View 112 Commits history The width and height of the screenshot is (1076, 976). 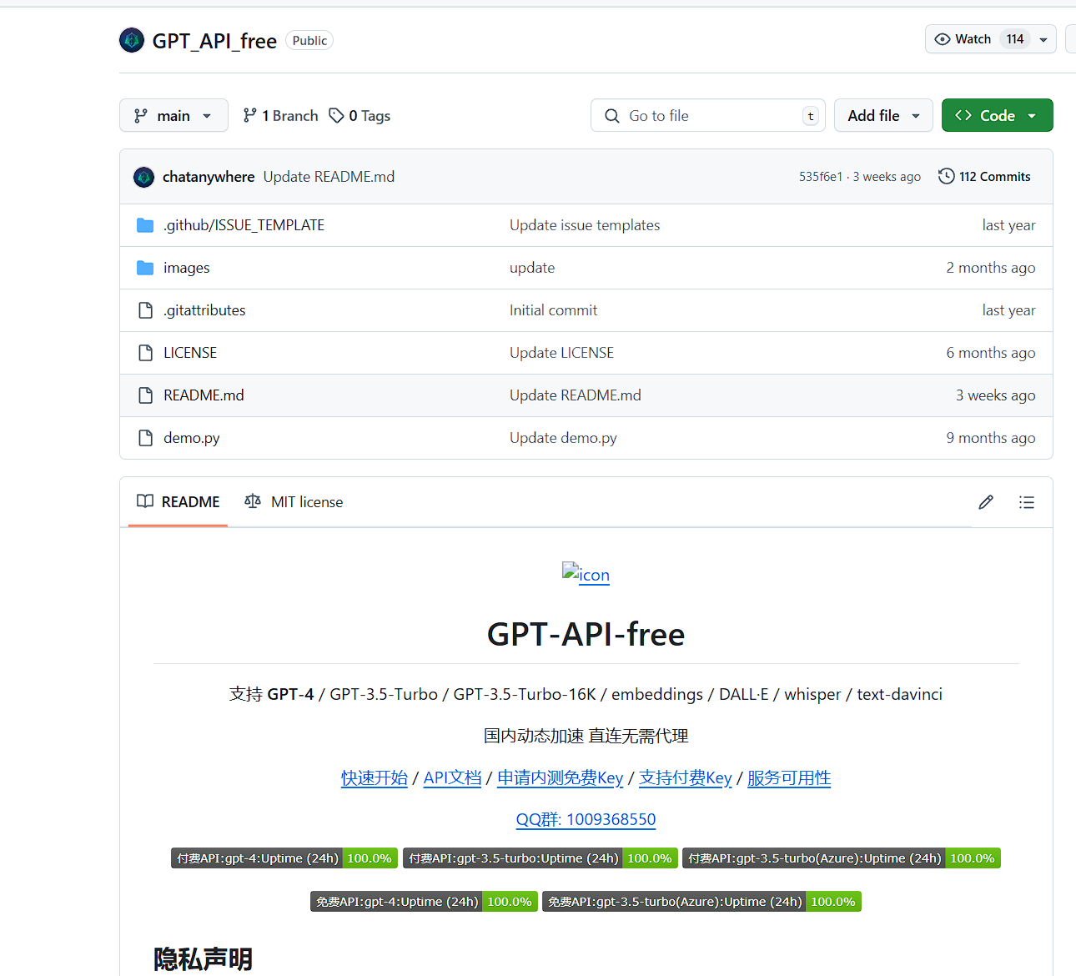pyautogui.click(x=984, y=176)
